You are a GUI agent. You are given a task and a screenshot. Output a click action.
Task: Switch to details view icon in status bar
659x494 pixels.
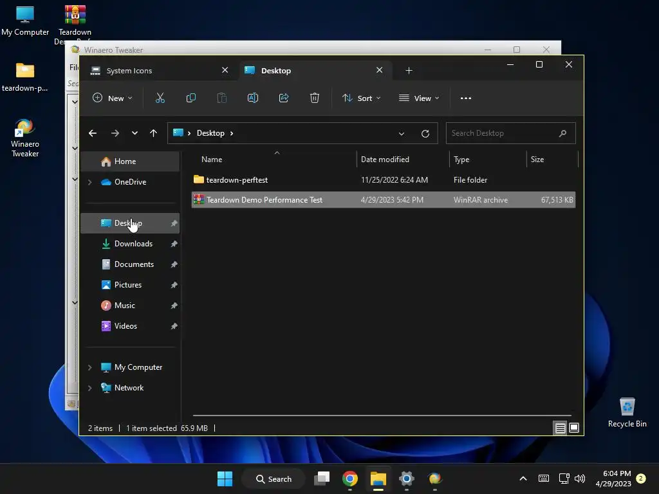tap(561, 428)
